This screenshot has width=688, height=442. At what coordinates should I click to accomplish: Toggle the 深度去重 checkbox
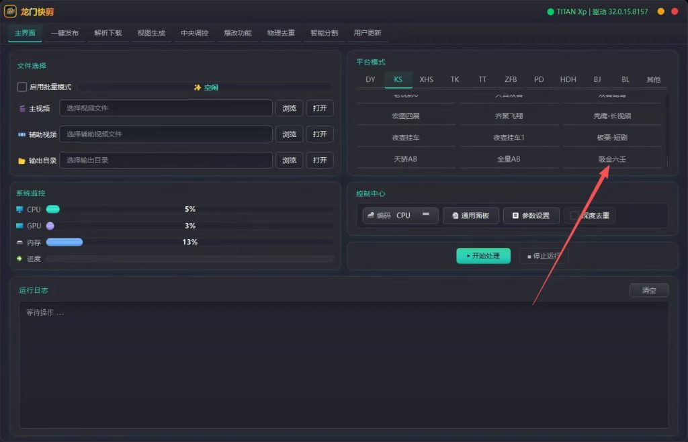(574, 216)
